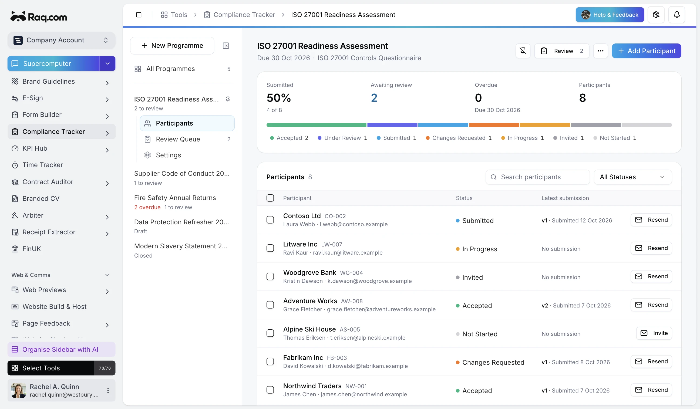This screenshot has width=700, height=409.
Task: Collapse the programmes panel icon
Action: (x=226, y=46)
